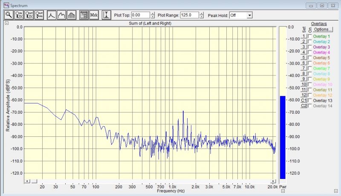Click the 'Overlay 5' label text

tap(321, 58)
